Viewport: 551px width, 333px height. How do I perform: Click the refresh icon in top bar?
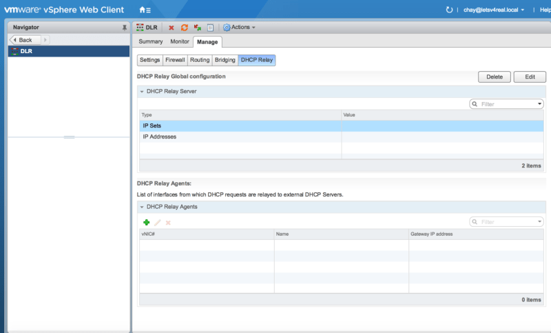[x=450, y=10]
